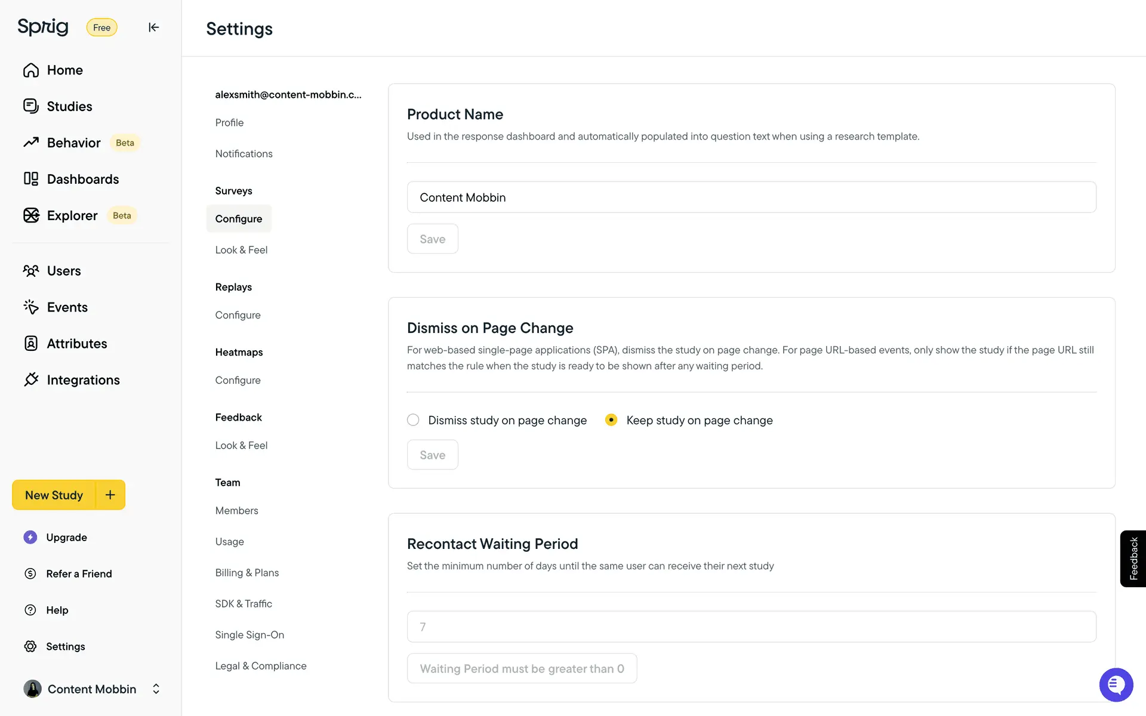Select Keep study on page change
This screenshot has height=716, width=1146.
pos(611,420)
